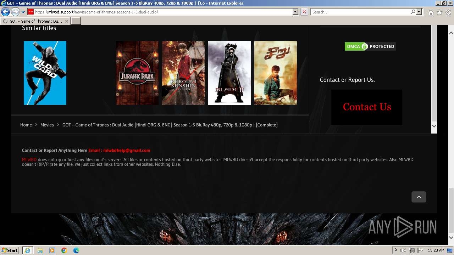Image resolution: width=454 pixels, height=255 pixels.
Task: Click the search magnifier icon
Action: click(x=413, y=12)
